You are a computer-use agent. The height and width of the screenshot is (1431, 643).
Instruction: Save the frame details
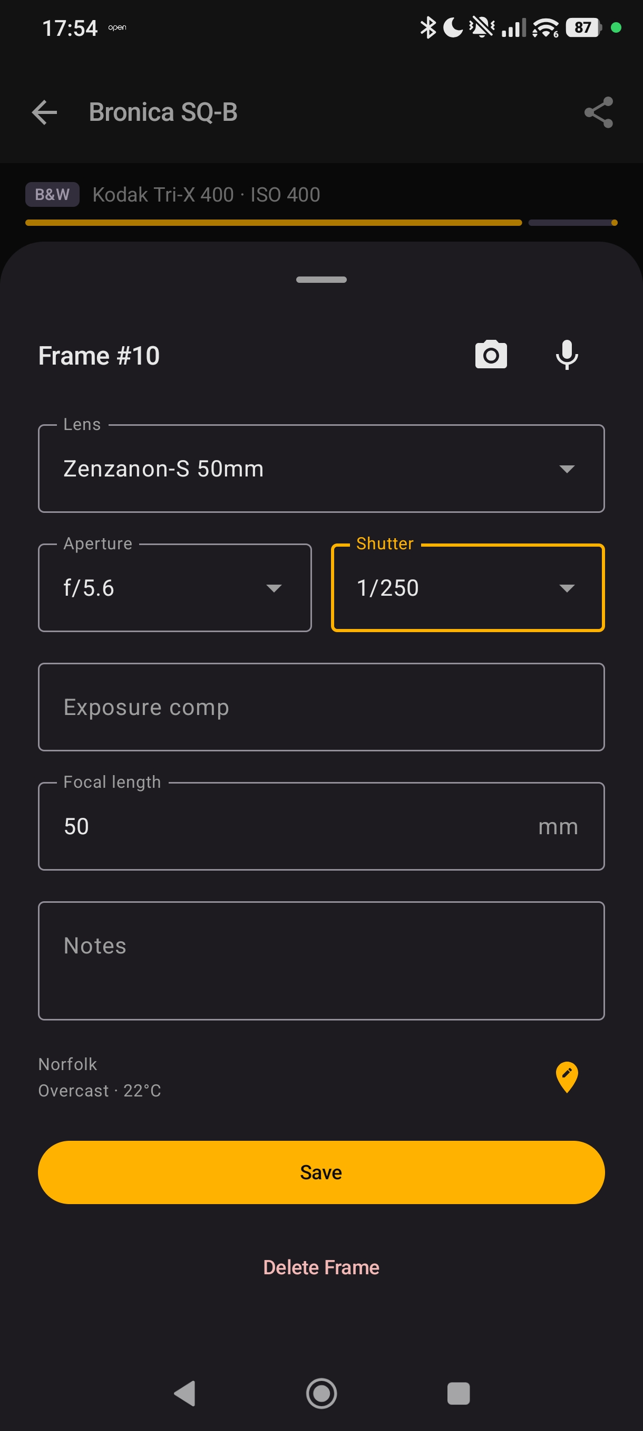point(320,1172)
